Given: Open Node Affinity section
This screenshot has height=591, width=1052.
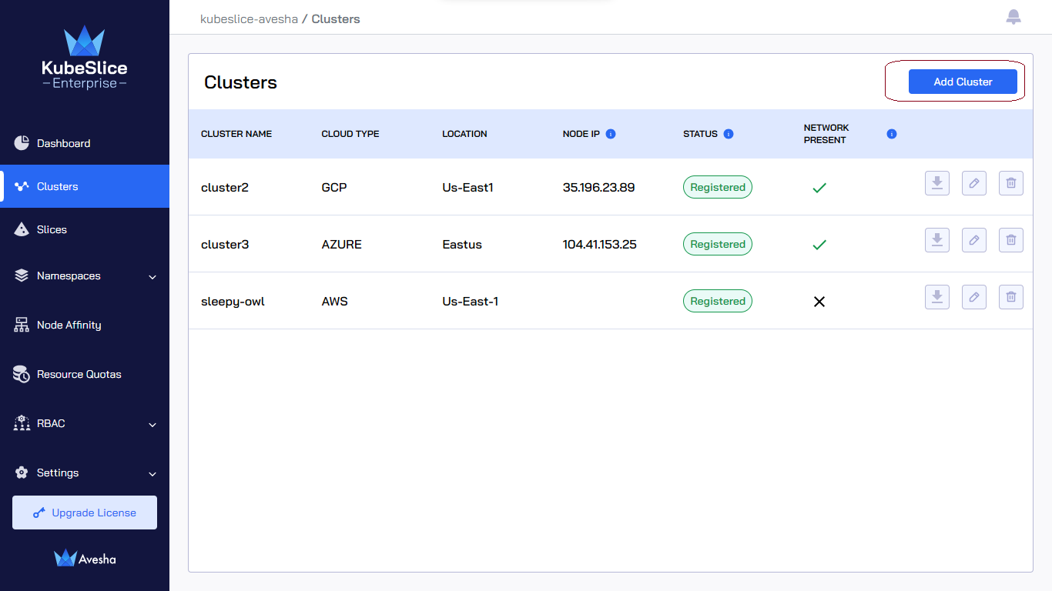Looking at the screenshot, I should click(85, 325).
